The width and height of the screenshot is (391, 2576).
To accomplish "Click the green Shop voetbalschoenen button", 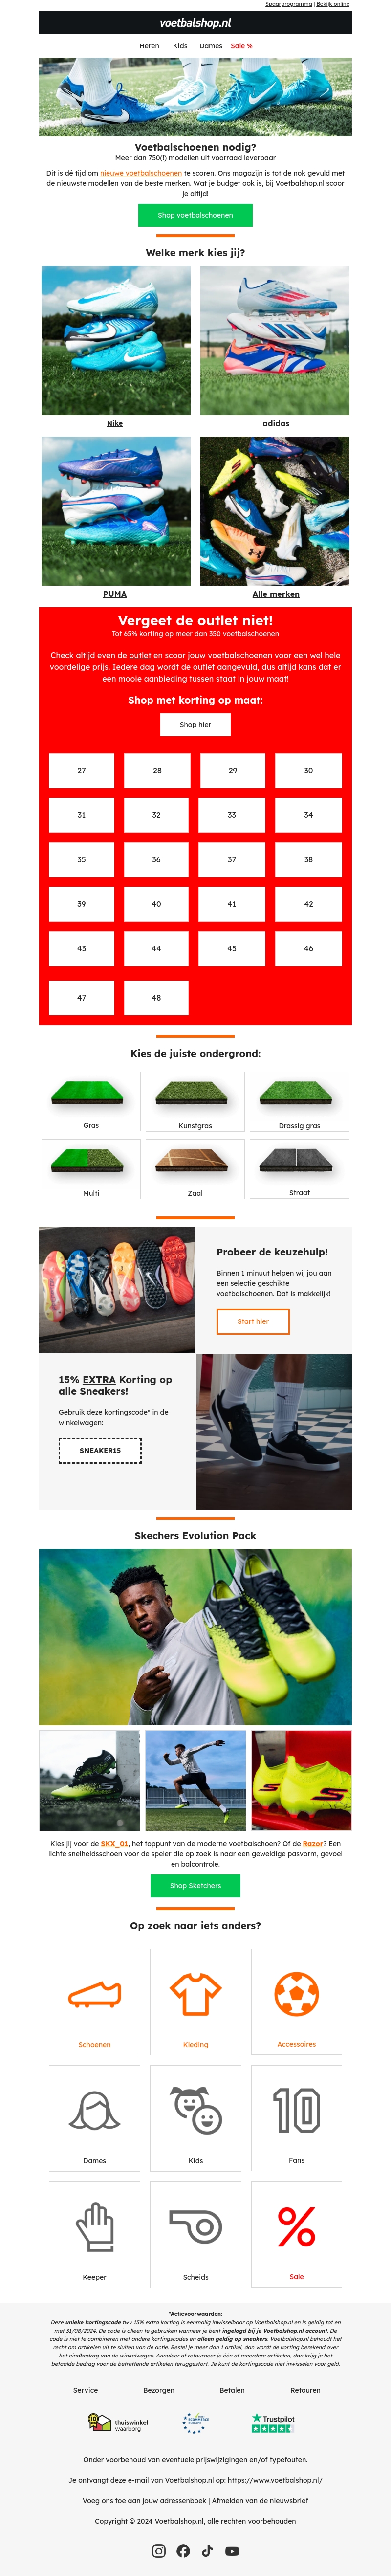I will coord(195,215).
